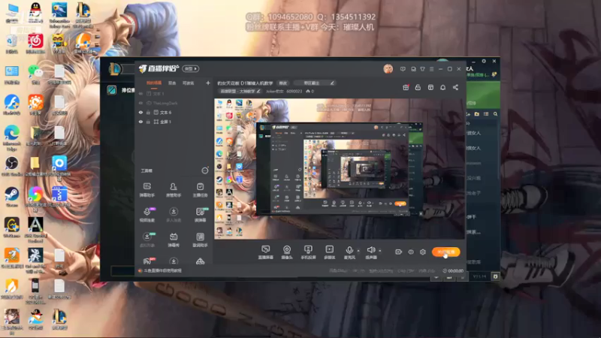
Task: Click the folder icon in the background chat window
Action: pyautogui.click(x=477, y=114)
